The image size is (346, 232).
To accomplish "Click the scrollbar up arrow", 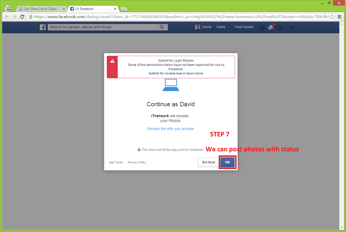I will click(x=342, y=24).
